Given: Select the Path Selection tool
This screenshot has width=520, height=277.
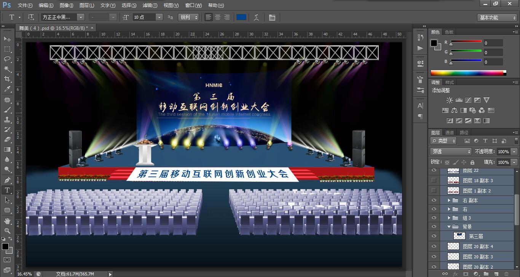Looking at the screenshot, I should 7,200.
